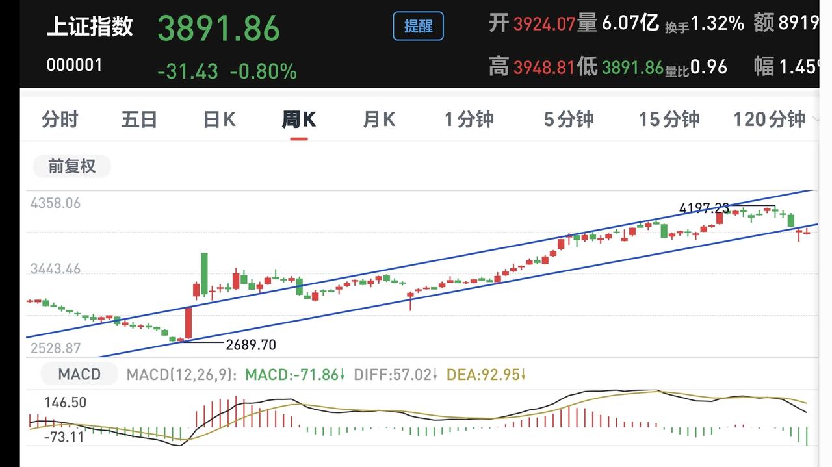Choose the 1分钟 interval tab
This screenshot has width=832, height=467.
pyautogui.click(x=469, y=120)
